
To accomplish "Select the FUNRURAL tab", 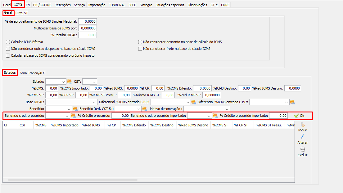I will click(x=117, y=5).
